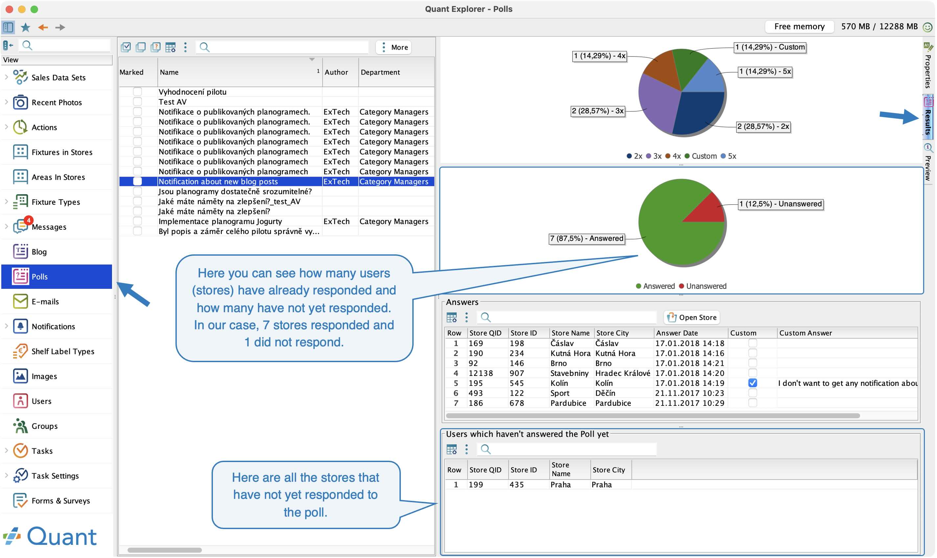Open three-dot menu in unanswered users panel
Screen dimensions: 937x558
pyautogui.click(x=467, y=449)
